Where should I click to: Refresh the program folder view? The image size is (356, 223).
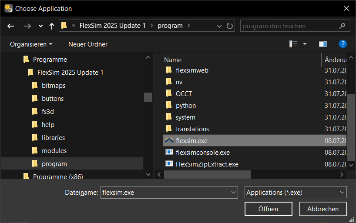click(x=230, y=26)
